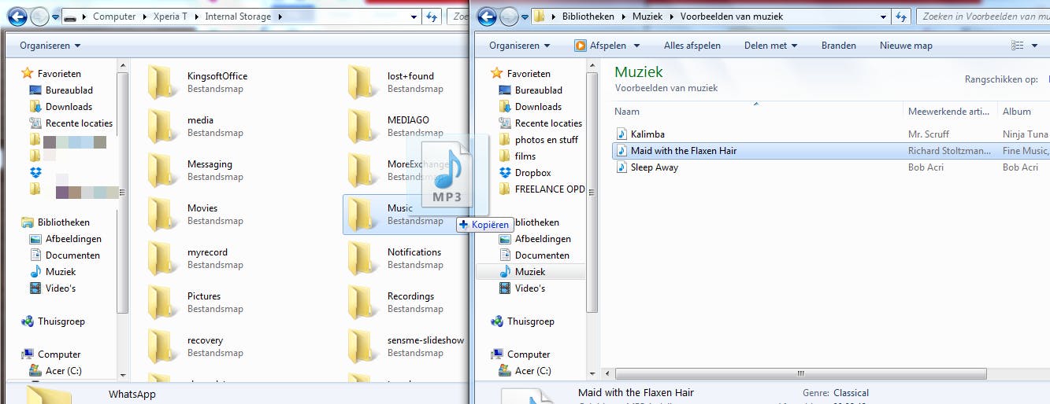The width and height of the screenshot is (1050, 404).
Task: Open Downloads in left navigation pane
Action: (x=61, y=106)
